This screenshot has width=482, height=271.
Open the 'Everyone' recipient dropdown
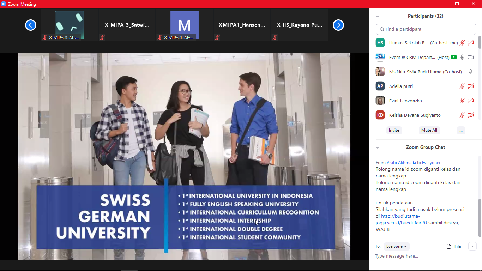(397, 246)
